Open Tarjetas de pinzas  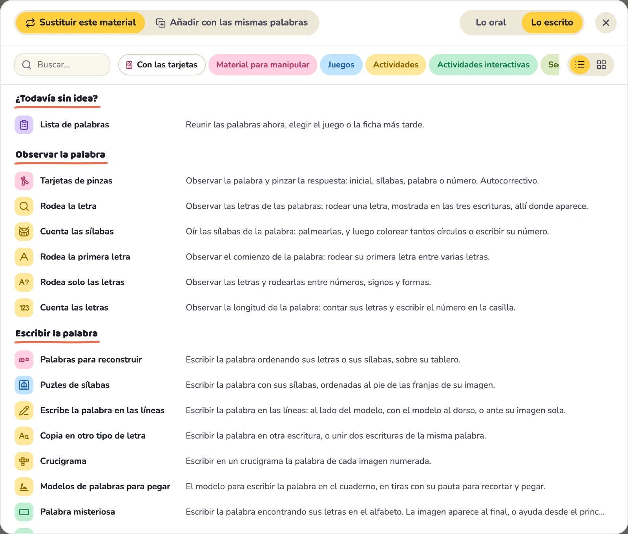[314, 181]
